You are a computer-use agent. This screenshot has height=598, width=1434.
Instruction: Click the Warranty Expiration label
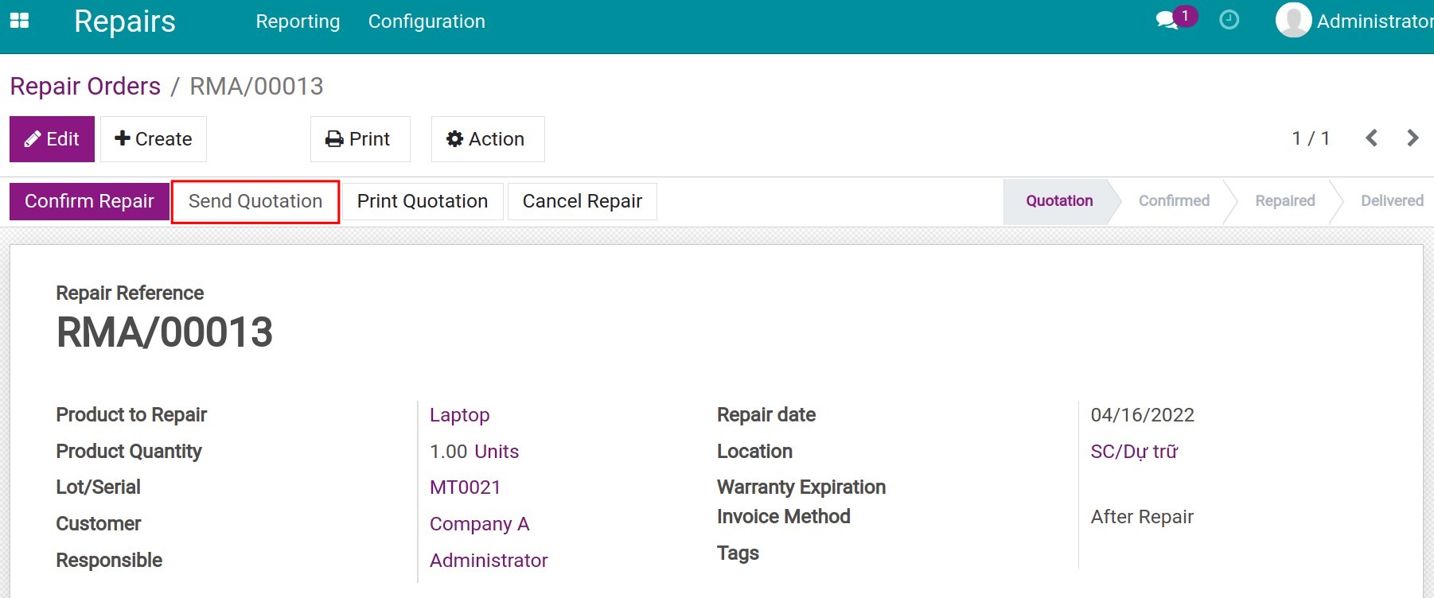click(801, 487)
